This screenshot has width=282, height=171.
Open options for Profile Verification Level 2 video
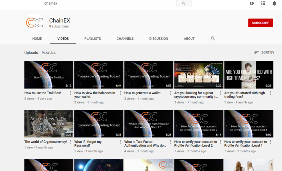(221, 142)
